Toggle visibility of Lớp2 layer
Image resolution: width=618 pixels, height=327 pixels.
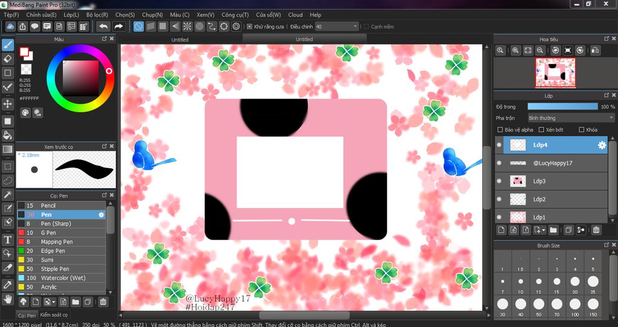[x=499, y=199]
